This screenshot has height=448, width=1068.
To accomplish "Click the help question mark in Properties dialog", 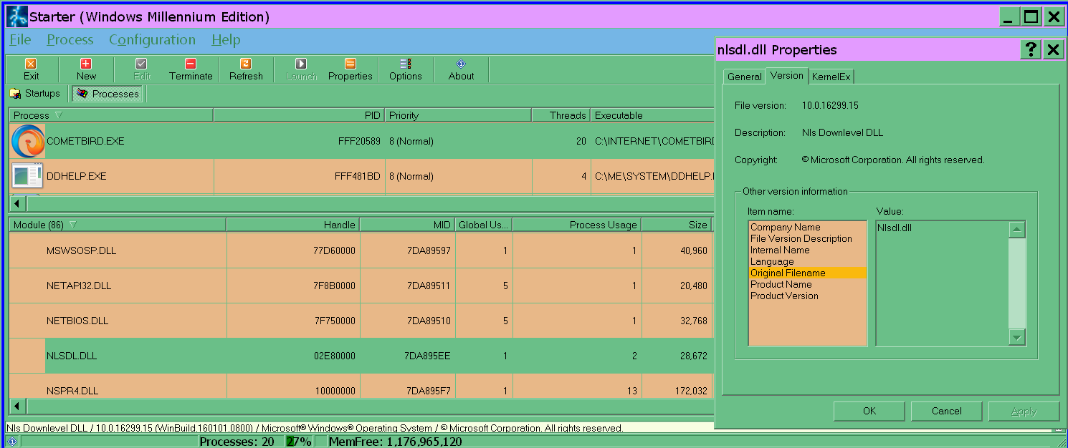I will coord(1031,49).
